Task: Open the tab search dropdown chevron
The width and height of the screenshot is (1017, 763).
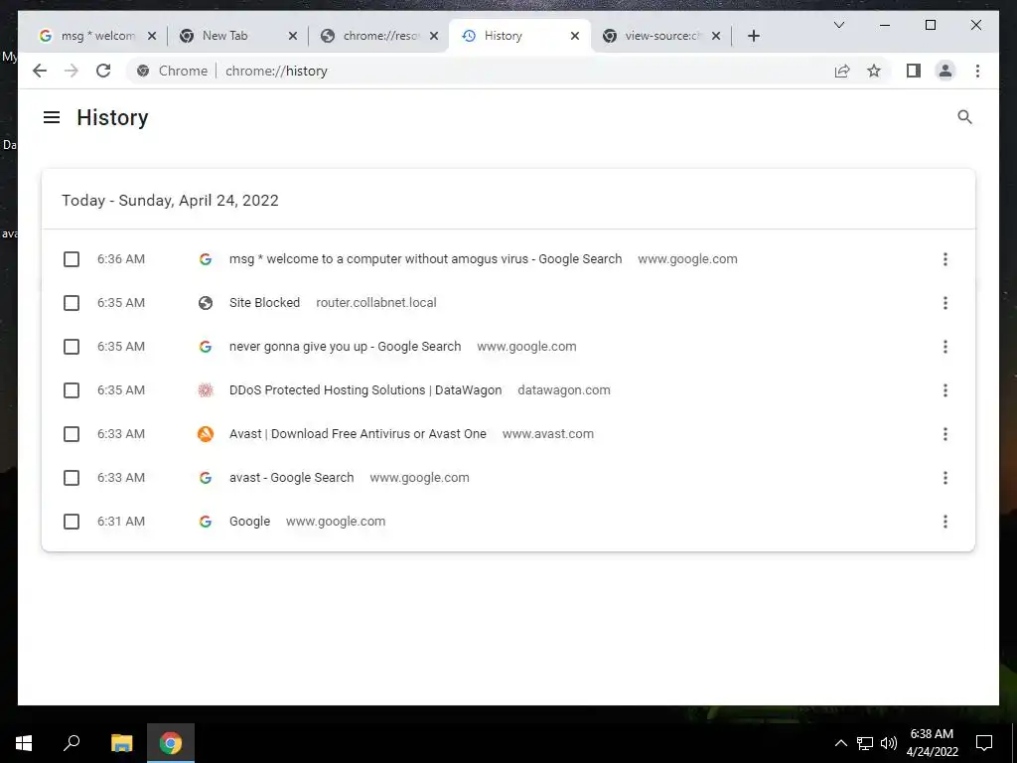Action: click(838, 25)
